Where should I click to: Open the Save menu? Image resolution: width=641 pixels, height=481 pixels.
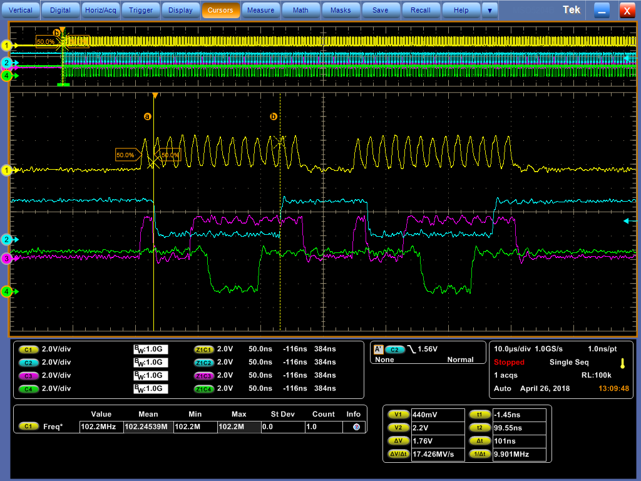[x=381, y=10]
